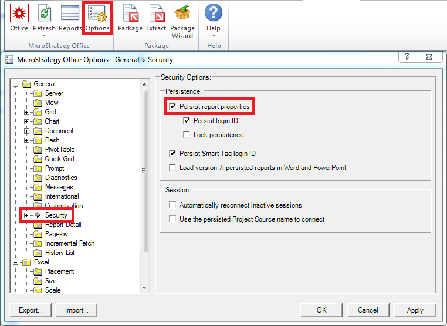Click the Import... button
447x326 pixels.
tap(76, 310)
